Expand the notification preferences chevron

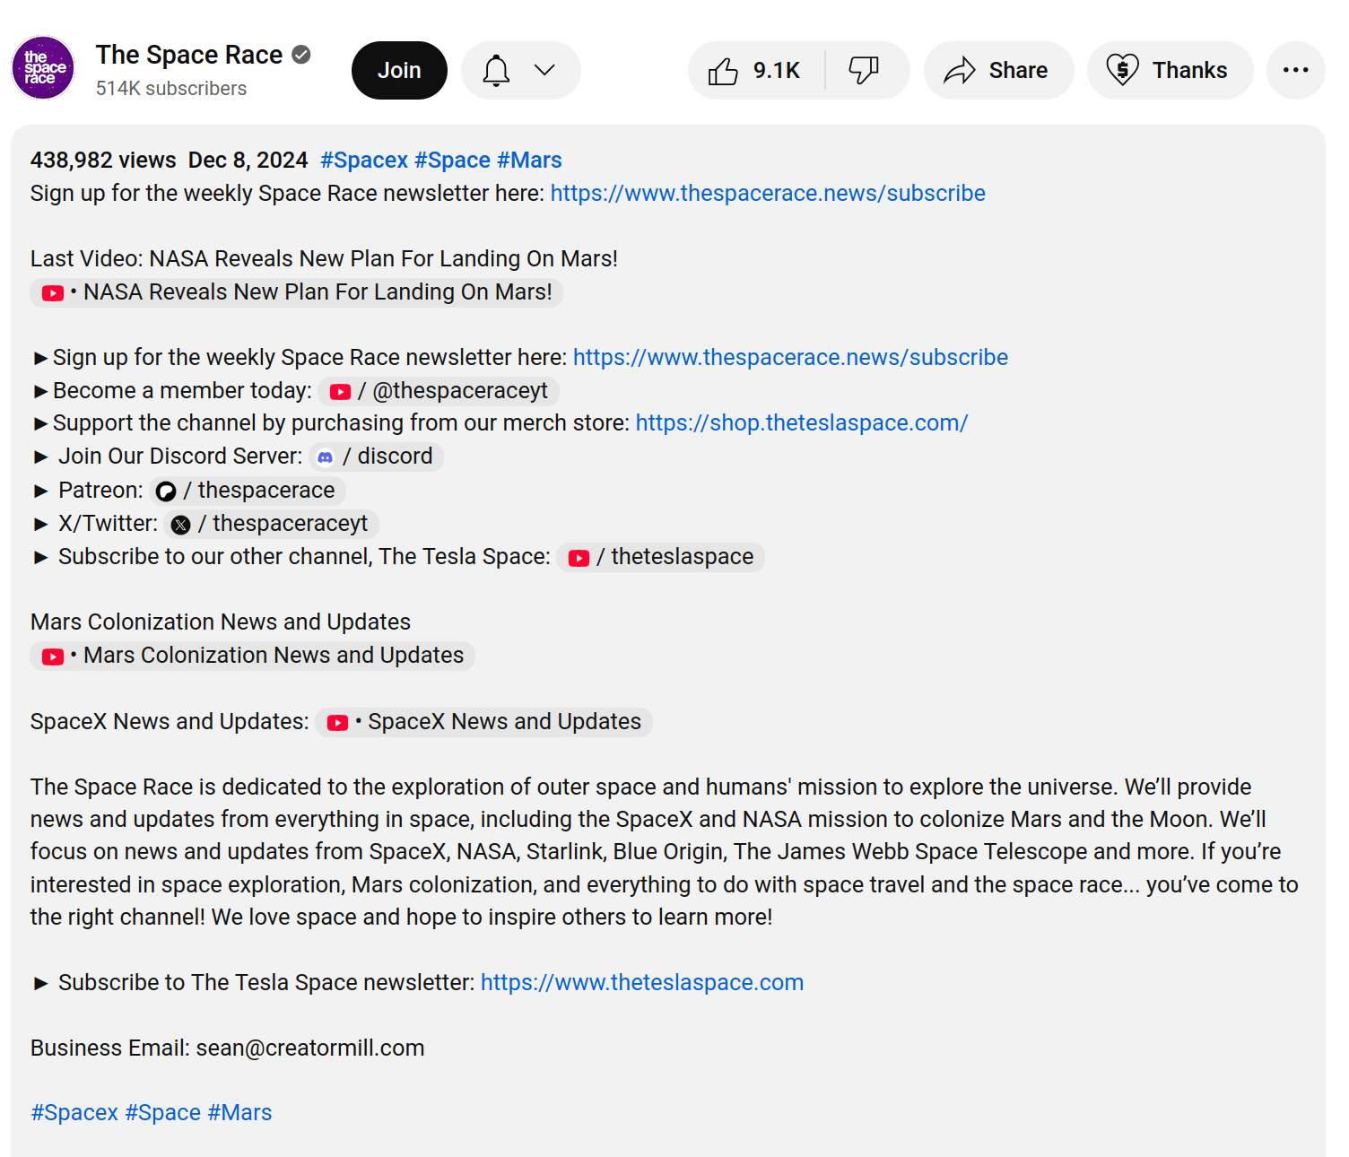pos(544,71)
